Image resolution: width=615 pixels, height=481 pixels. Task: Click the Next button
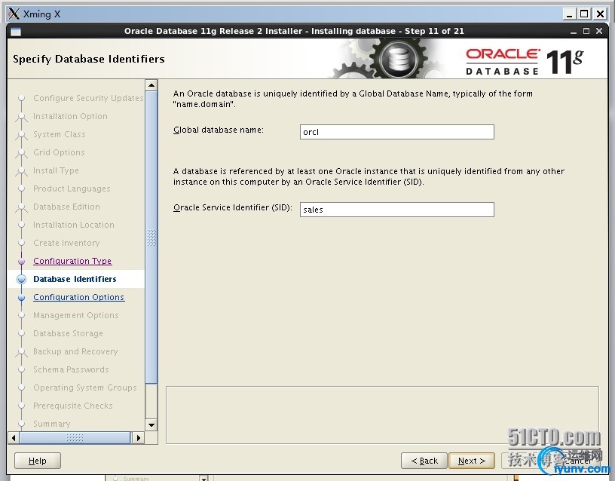click(472, 461)
